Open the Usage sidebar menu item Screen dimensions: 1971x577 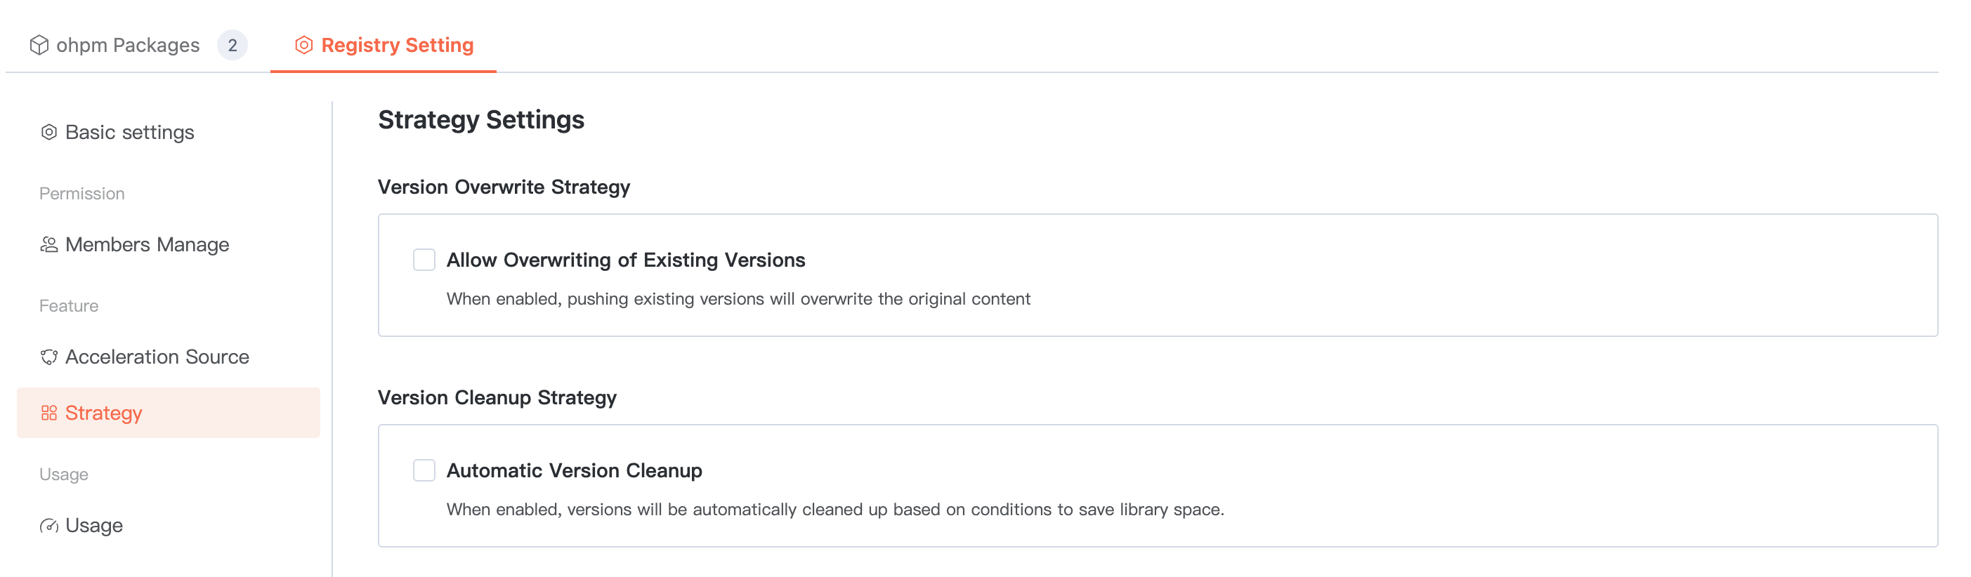[93, 526]
